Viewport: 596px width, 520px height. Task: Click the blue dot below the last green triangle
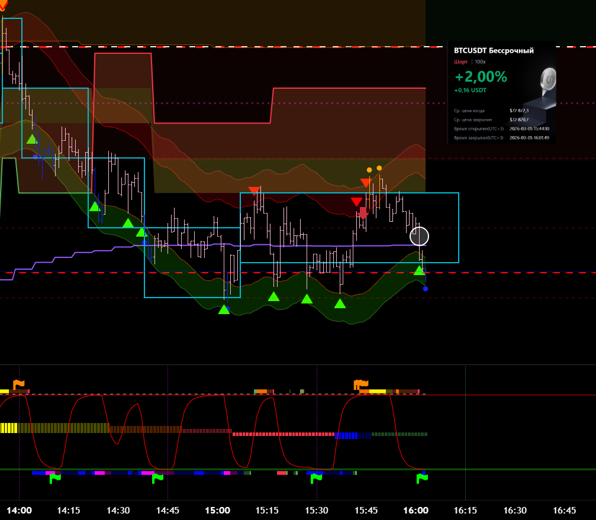coord(426,289)
